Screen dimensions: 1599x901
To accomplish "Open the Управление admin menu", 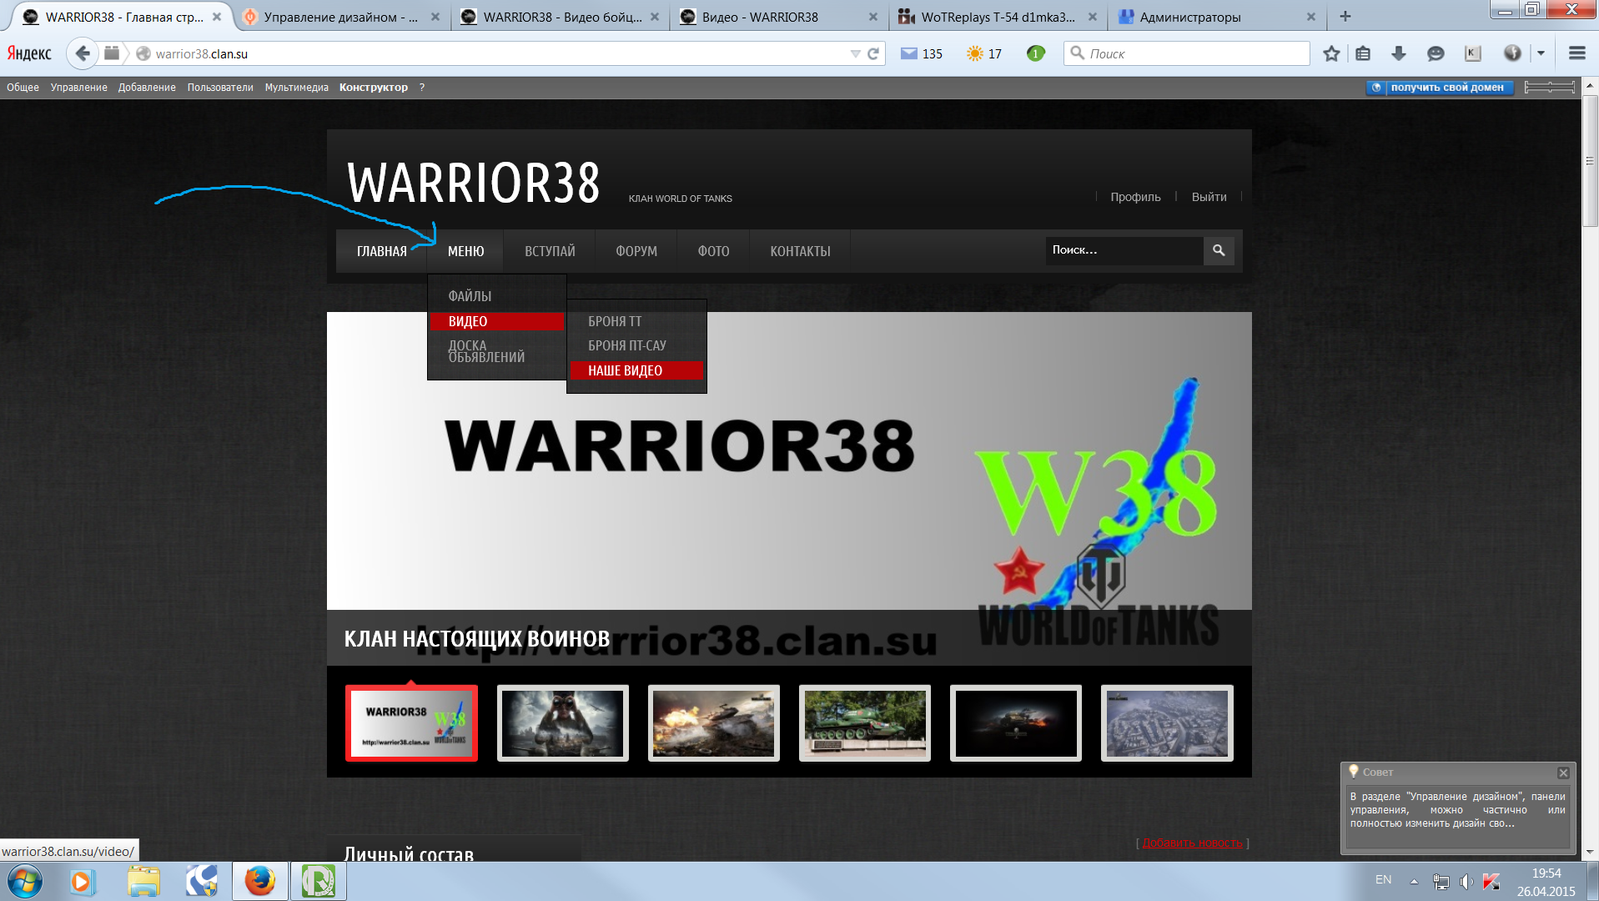I will [78, 88].
